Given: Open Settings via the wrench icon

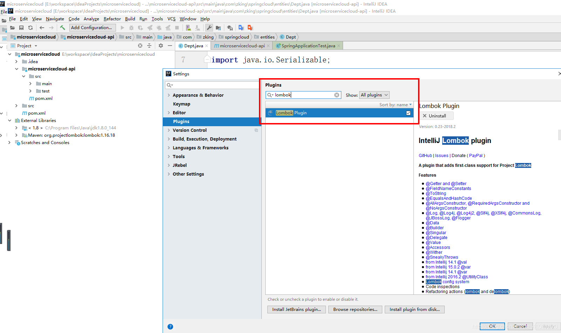Looking at the screenshot, I should pos(209,28).
